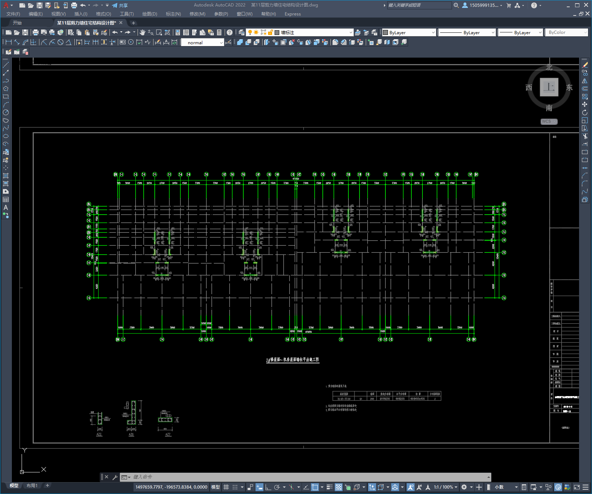Click the Make Object's Layer Current icon
This screenshot has height=494, width=592.
coord(358,32)
